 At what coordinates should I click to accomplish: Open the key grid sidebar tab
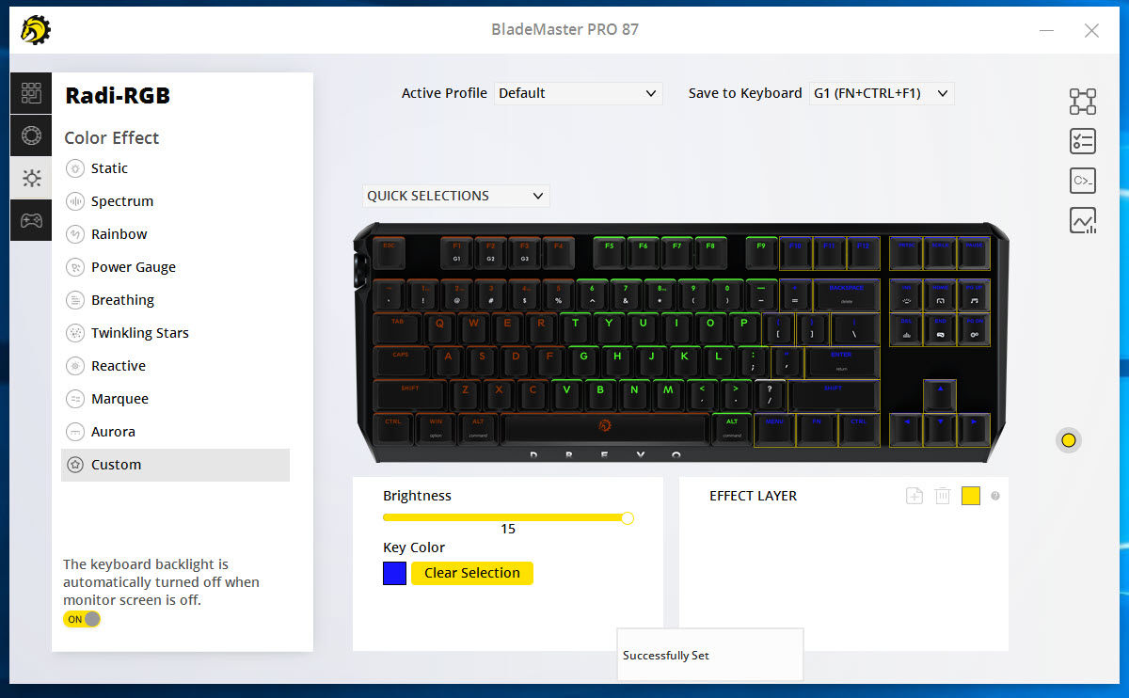click(x=31, y=92)
